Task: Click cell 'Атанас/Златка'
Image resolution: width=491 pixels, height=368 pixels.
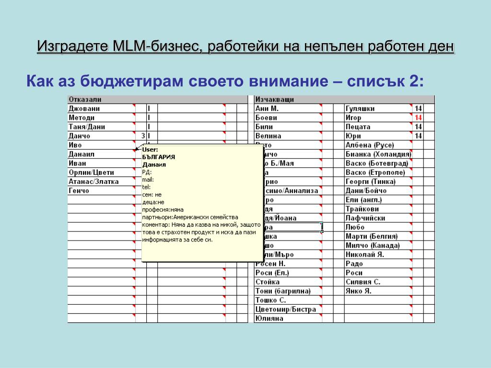Action: (102, 182)
